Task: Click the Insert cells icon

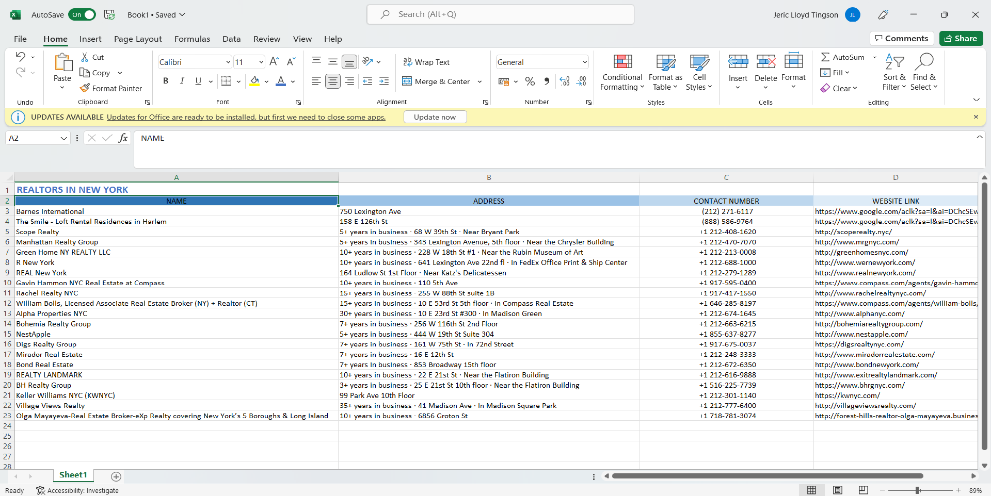Action: point(738,62)
